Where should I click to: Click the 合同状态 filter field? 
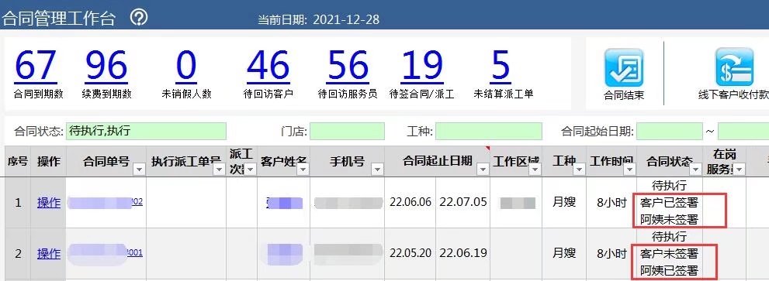tap(146, 131)
